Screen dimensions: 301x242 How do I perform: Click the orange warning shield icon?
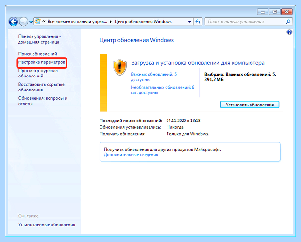point(120,67)
